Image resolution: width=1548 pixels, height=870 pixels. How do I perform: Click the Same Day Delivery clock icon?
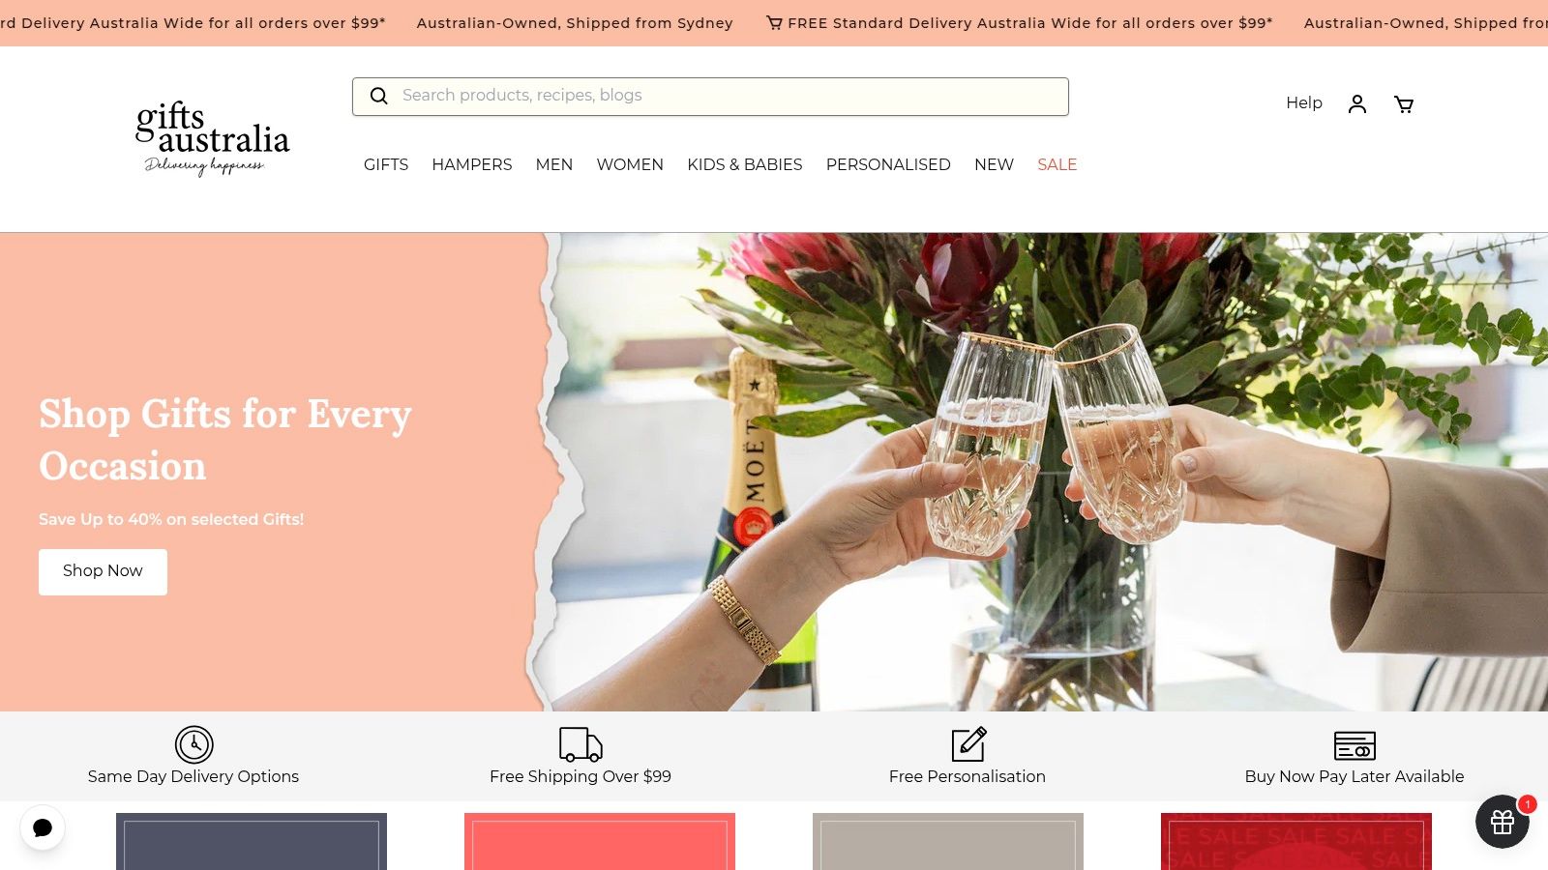coord(194,744)
